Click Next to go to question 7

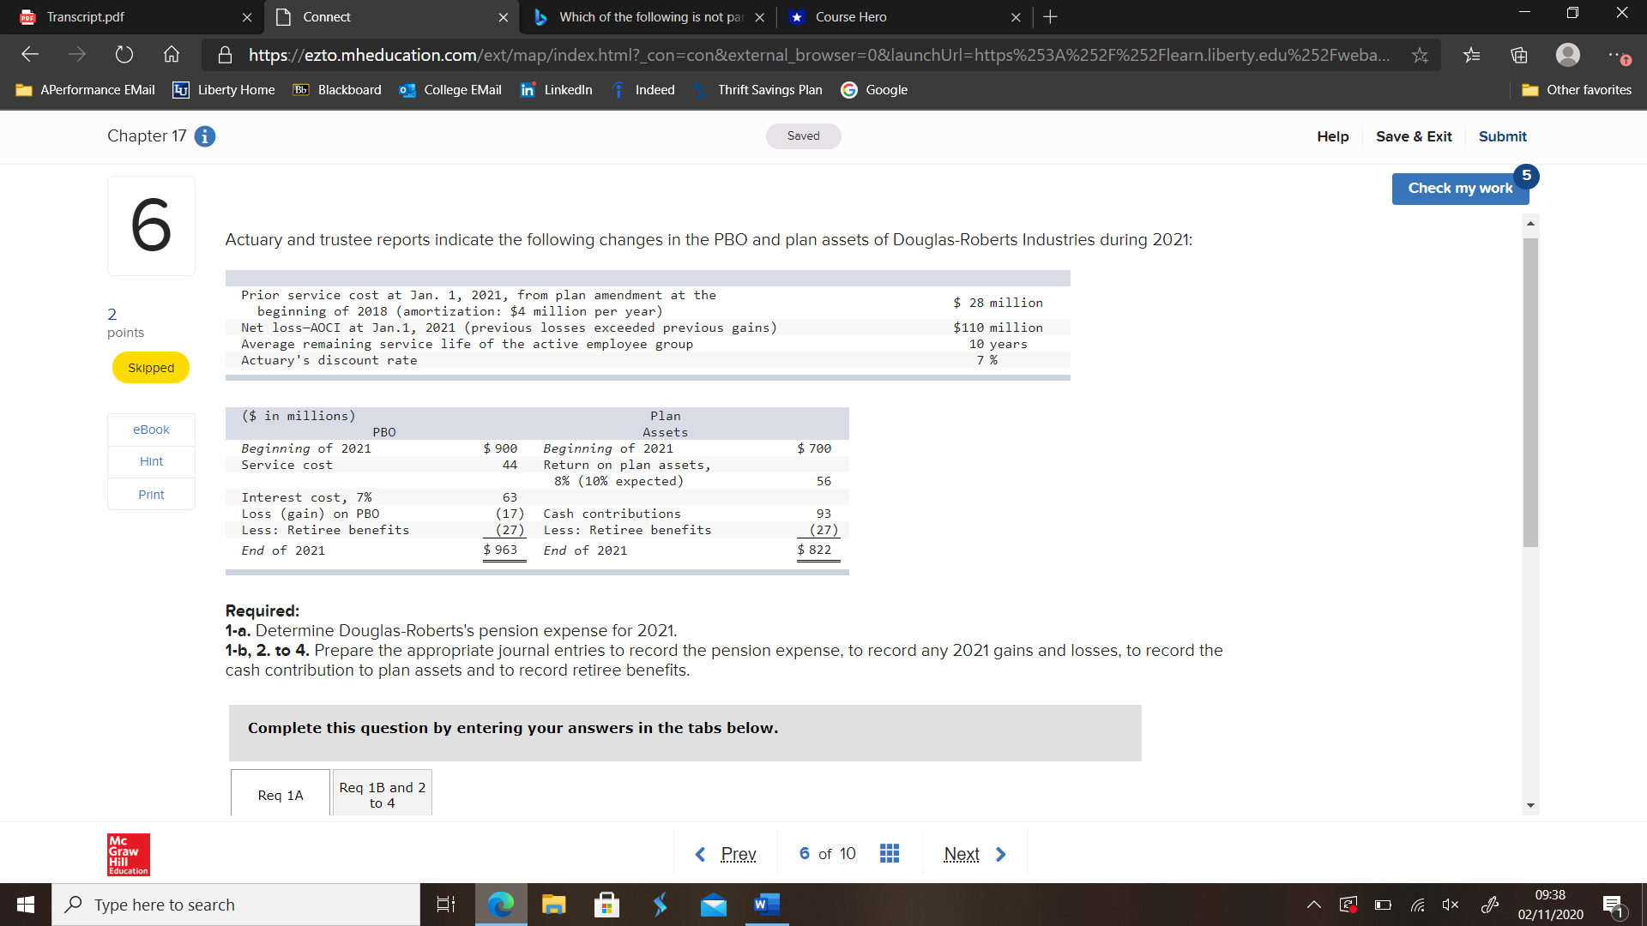click(962, 853)
